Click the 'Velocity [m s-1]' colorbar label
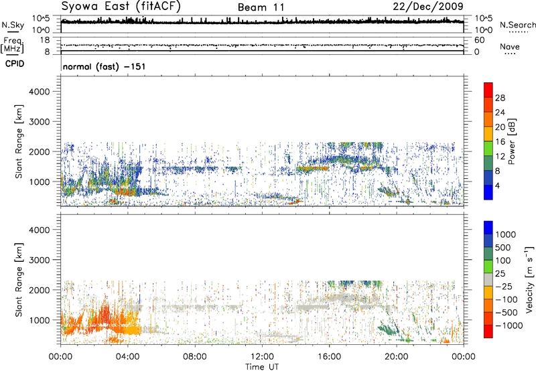 [x=529, y=279]
